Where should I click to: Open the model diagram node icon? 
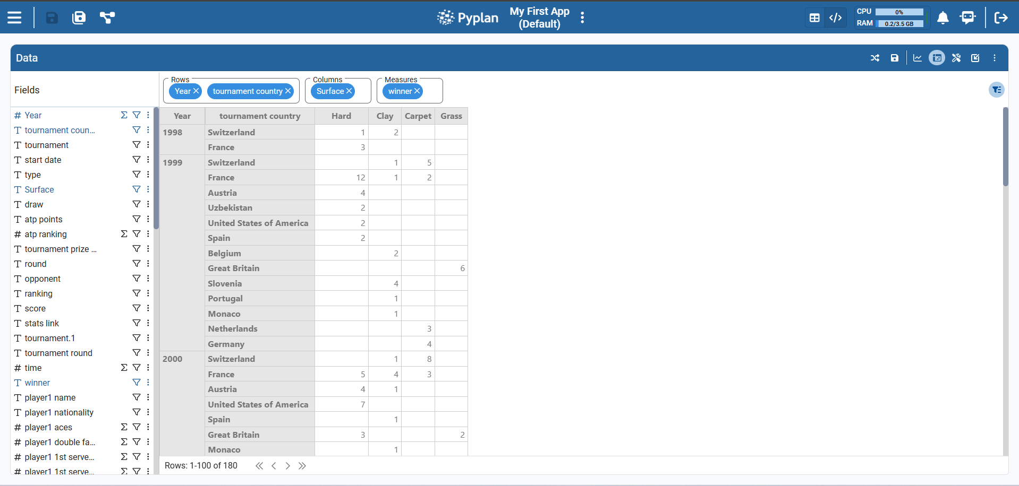pyautogui.click(x=107, y=18)
